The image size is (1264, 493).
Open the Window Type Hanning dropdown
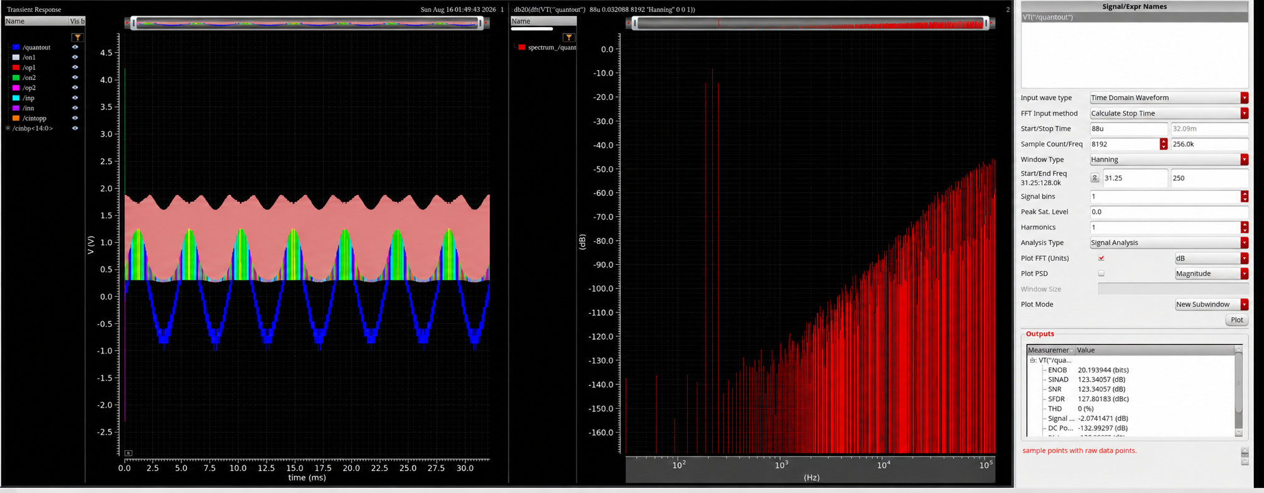[1169, 160]
